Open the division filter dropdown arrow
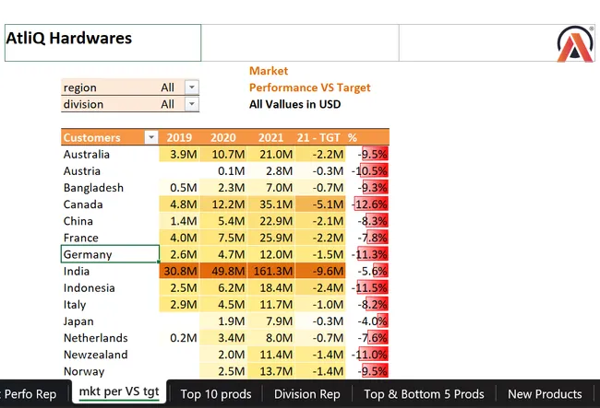The width and height of the screenshot is (600, 408). (192, 104)
